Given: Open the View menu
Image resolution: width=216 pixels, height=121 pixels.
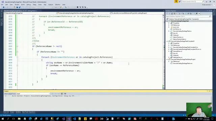Looking at the screenshot, I should coord(11,4).
